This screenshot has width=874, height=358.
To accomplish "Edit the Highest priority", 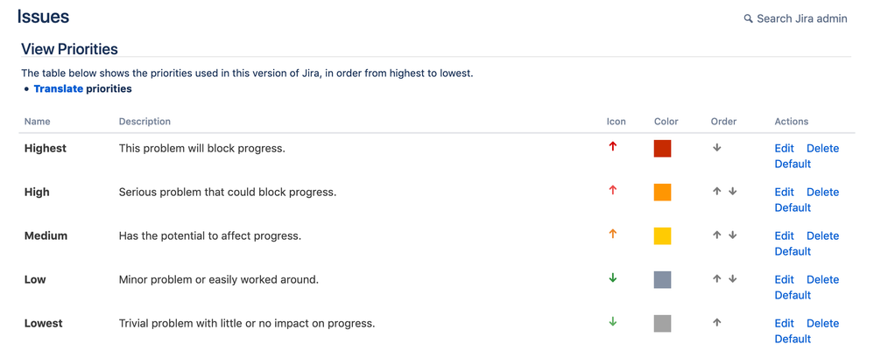I will click(x=784, y=148).
